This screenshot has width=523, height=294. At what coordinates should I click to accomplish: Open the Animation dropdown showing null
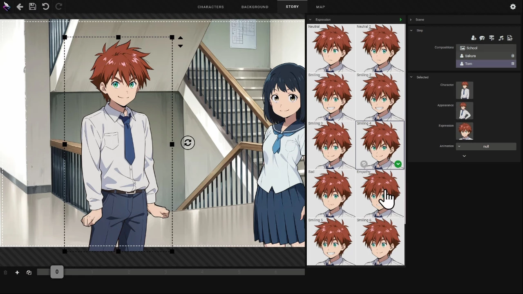(x=486, y=146)
